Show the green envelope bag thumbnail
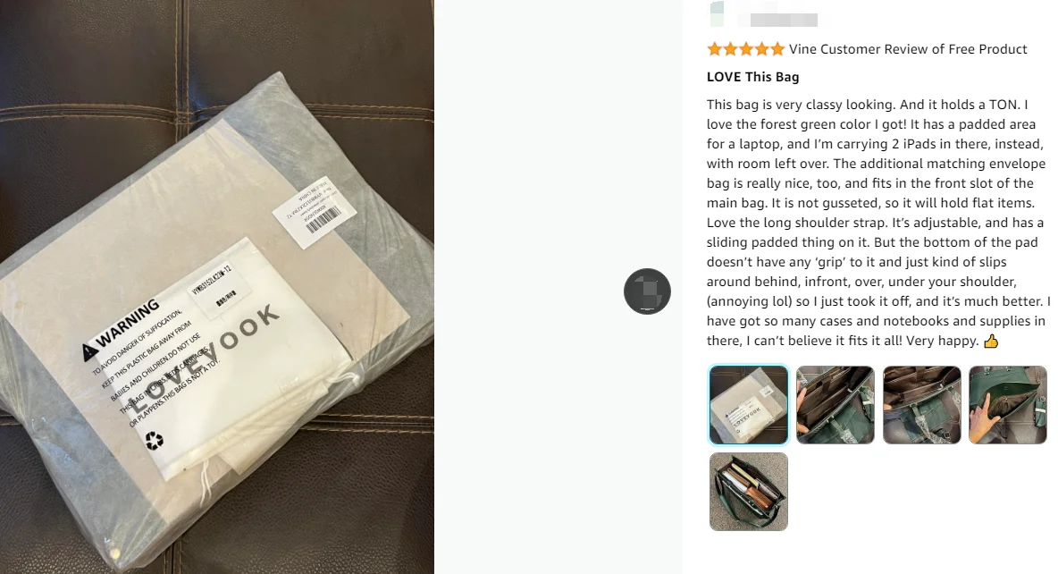1058x574 pixels. [1008, 405]
